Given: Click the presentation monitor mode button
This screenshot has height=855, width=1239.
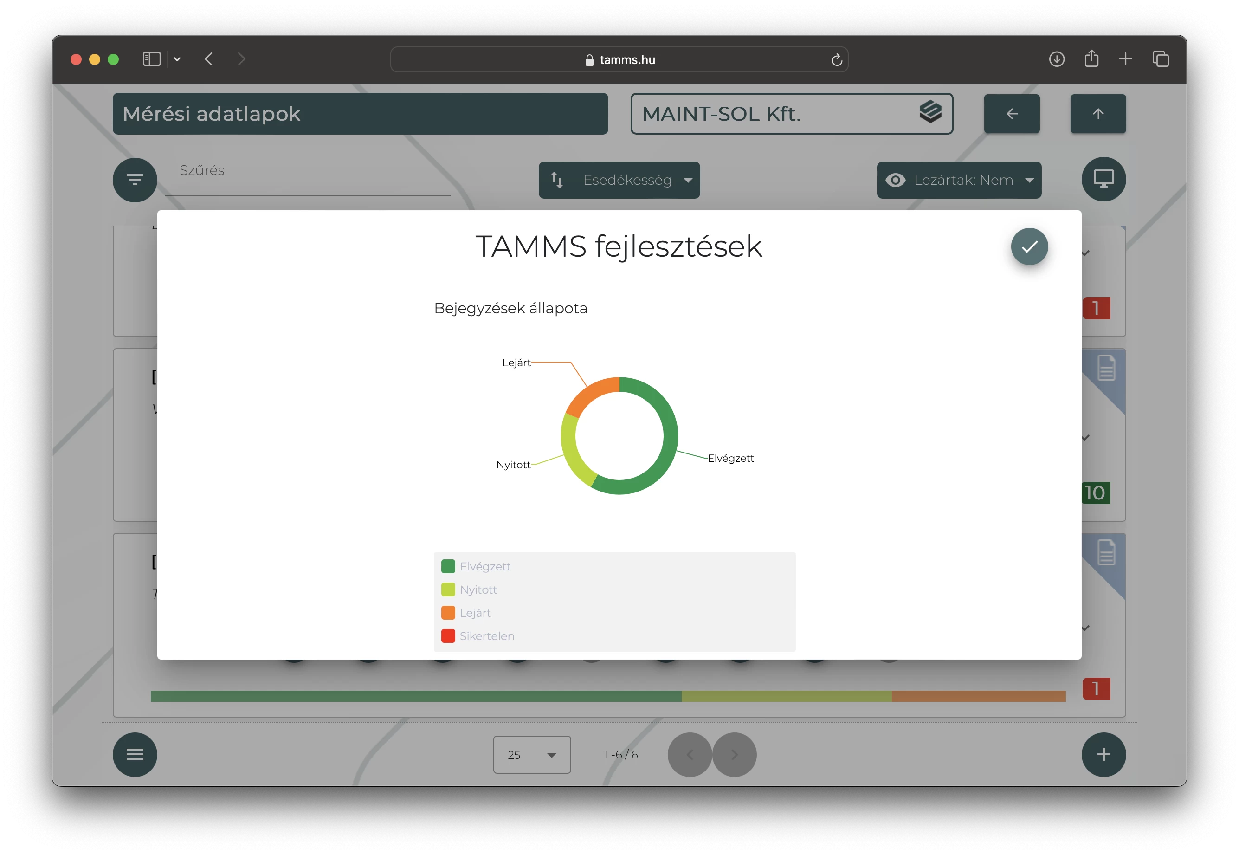Looking at the screenshot, I should [x=1103, y=179].
